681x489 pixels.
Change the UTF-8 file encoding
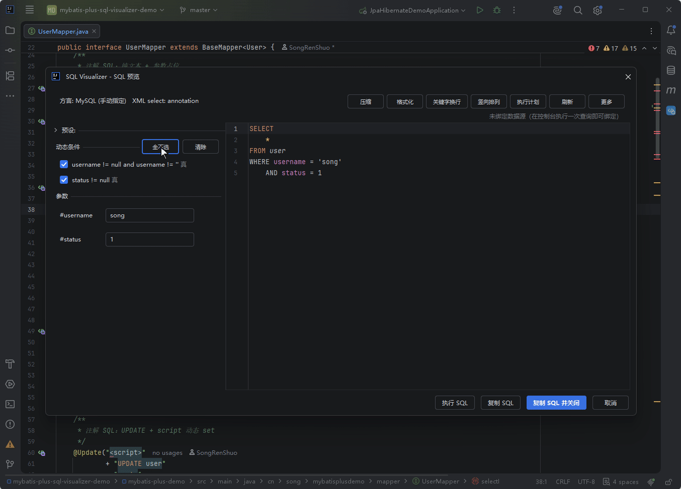coord(586,482)
